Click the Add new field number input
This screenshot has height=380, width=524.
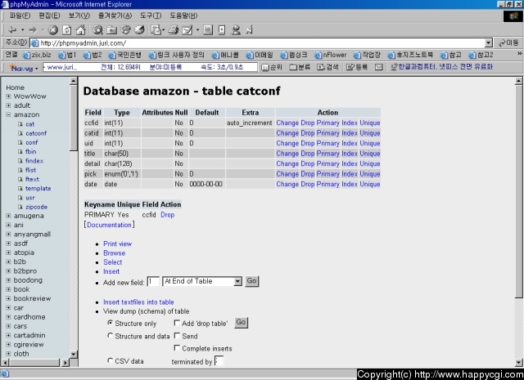pos(153,282)
